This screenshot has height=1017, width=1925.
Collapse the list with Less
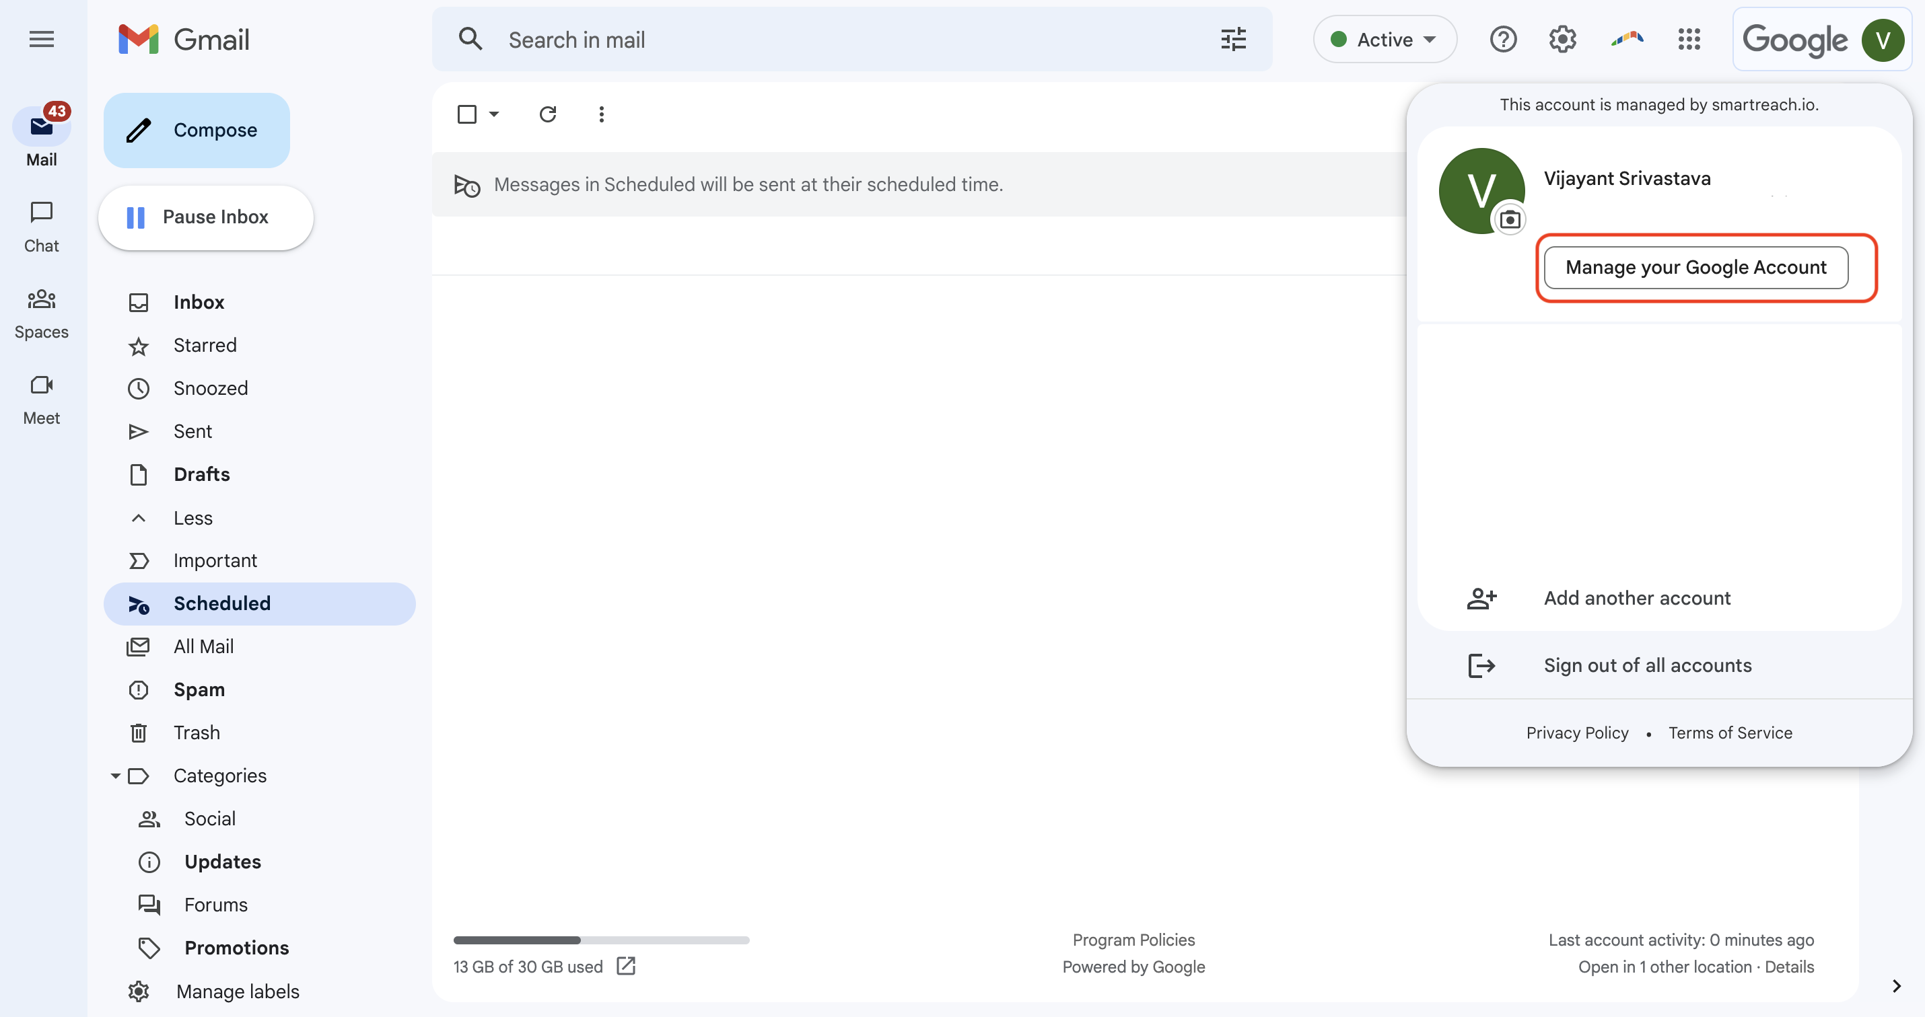click(x=192, y=517)
